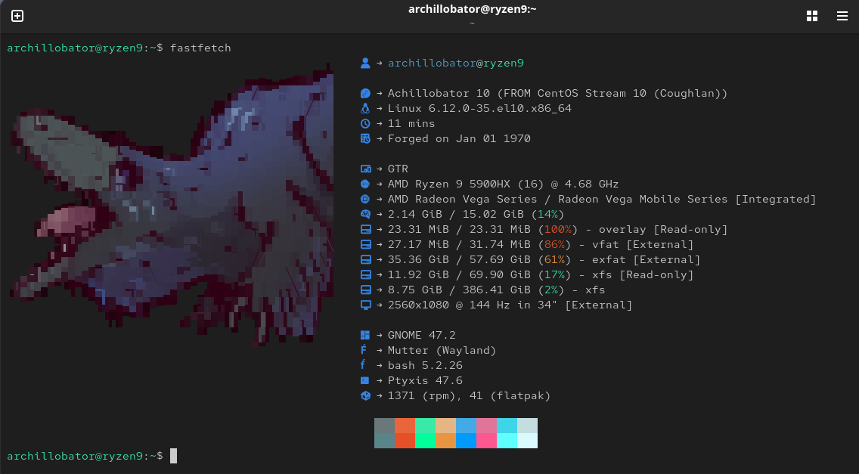Click the tan swatch in the top palette row
The width and height of the screenshot is (859, 474).
pyautogui.click(x=446, y=426)
